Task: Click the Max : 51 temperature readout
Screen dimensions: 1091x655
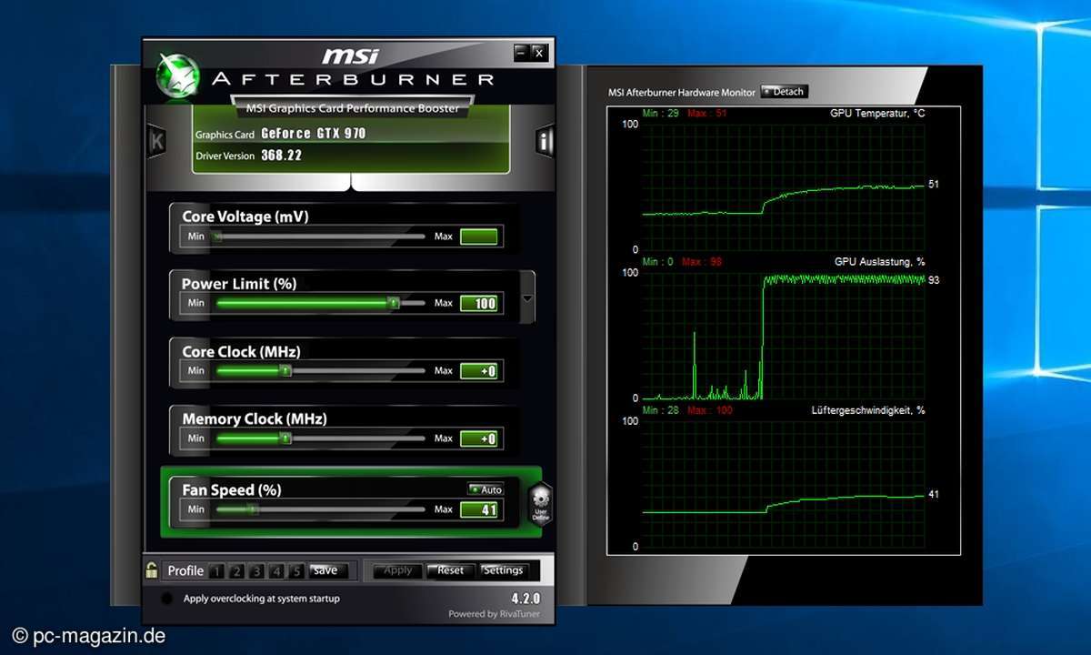Action: 707,114
